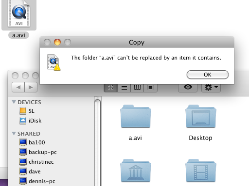249x186 pixels.
Task: Select shared computer dave
Action: pyautogui.click(x=30, y=171)
